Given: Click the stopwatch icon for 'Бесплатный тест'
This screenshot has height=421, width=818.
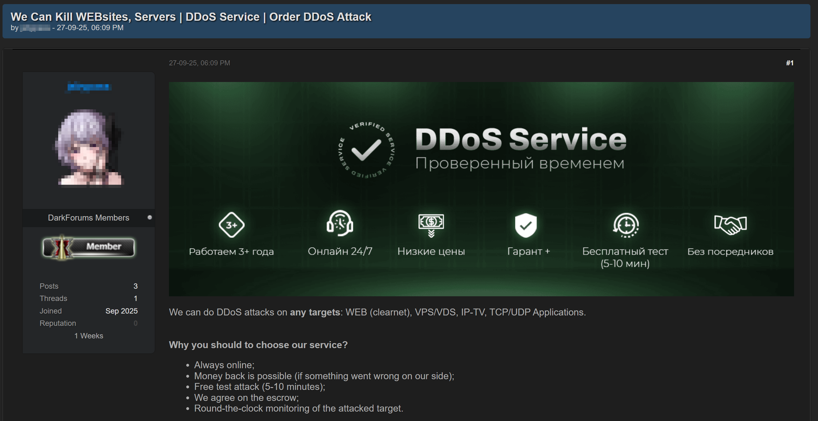Looking at the screenshot, I should pos(626,225).
